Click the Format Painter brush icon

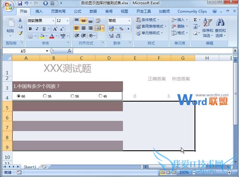(20, 33)
